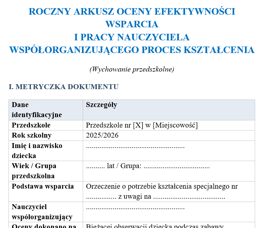Click the subtitle '(Wychowanie przedszkolne)'
Image resolution: width=274 pixels, height=228 pixels.
click(132, 69)
